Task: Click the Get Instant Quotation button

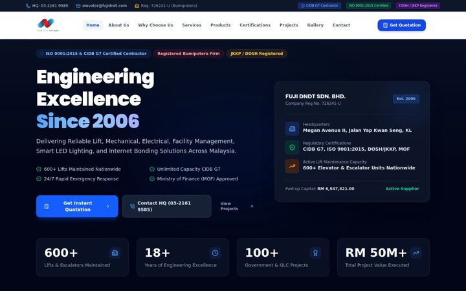Action: 77,206
